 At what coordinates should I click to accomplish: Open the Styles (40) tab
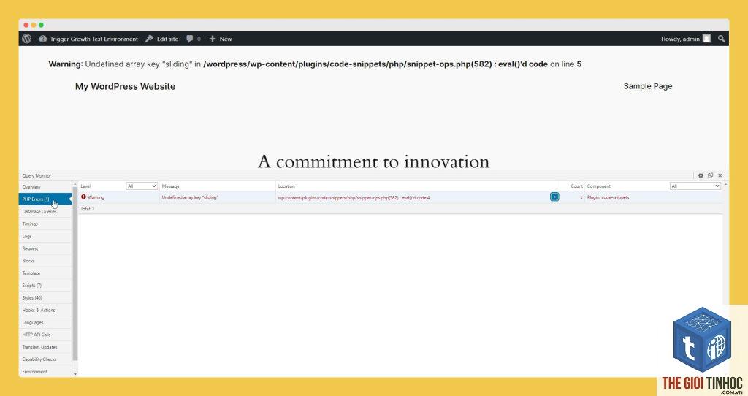[x=45, y=297]
